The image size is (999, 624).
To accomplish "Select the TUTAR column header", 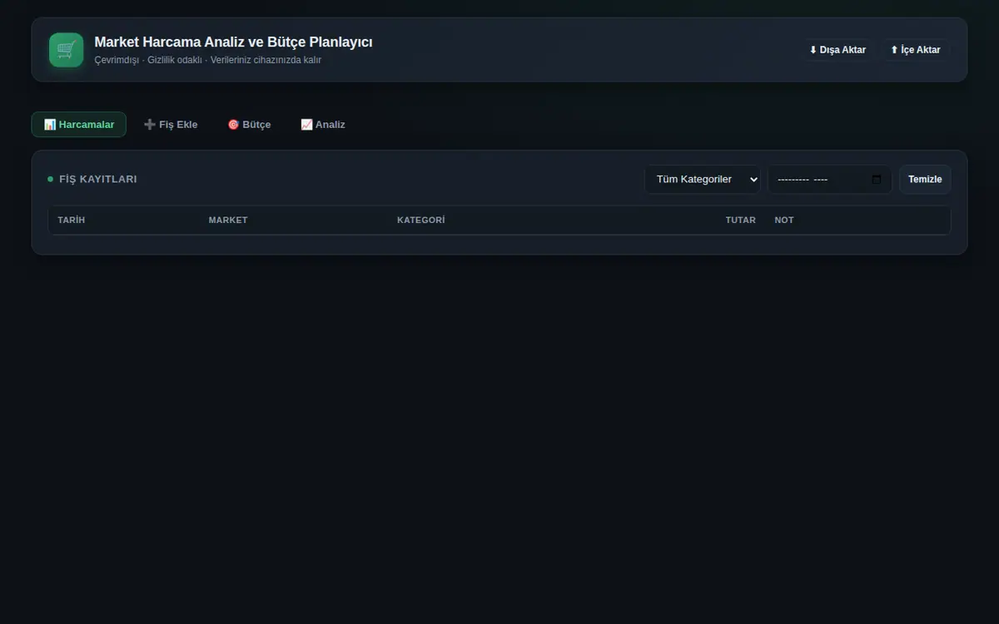I will point(741,220).
